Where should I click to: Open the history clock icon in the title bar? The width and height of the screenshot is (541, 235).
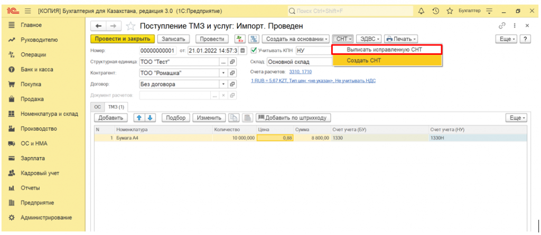click(x=436, y=11)
